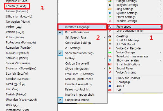The width and height of the screenshot is (163, 111).
Task: Click the Homepage house icon
Action: [x=110, y=82]
